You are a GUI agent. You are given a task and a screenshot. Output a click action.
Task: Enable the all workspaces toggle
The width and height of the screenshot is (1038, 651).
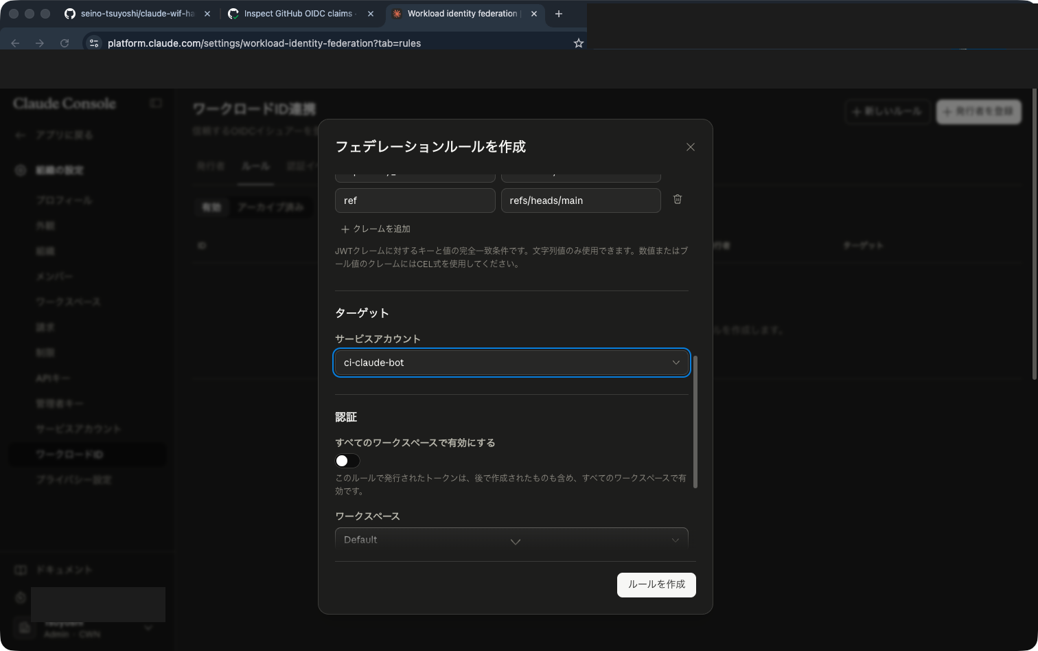point(347,461)
